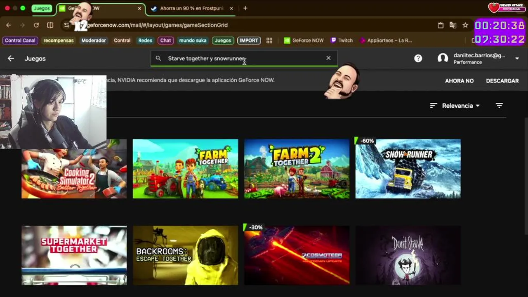The height and width of the screenshot is (297, 528).
Task: Open the recompensas bookmark
Action: pos(59,40)
